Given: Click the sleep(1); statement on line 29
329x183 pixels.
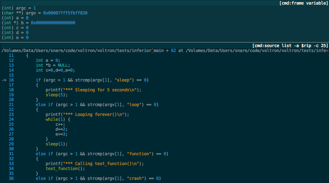Looking at the screenshot, I should click(56, 144).
